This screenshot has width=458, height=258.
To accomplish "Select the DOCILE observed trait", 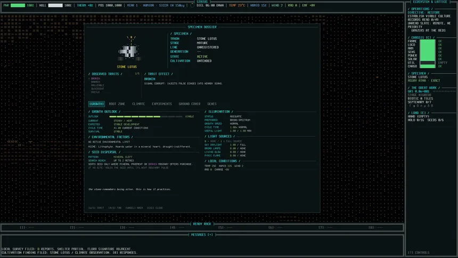I will click(x=95, y=92).
